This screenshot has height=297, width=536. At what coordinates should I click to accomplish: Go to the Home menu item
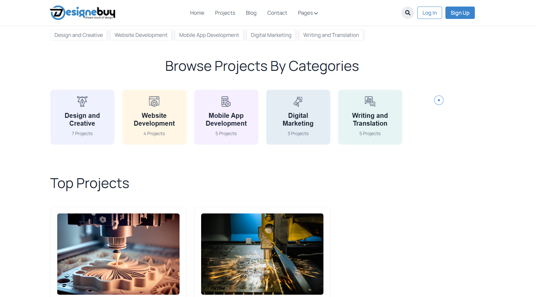click(x=197, y=13)
